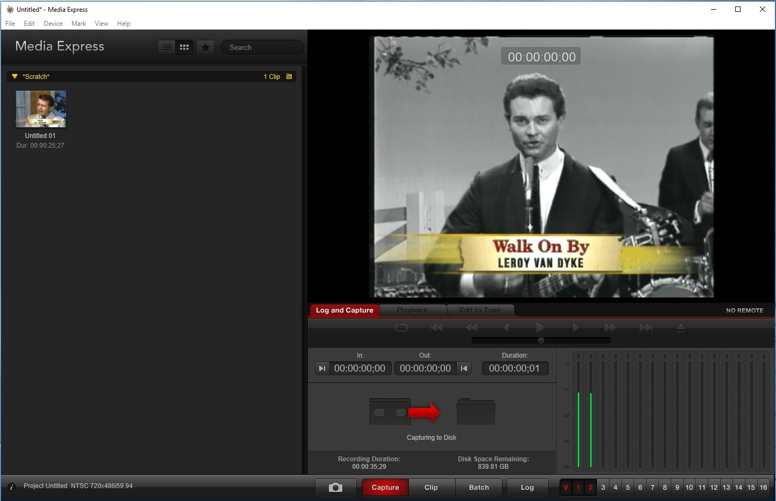Screen dimensions: 776x501
Task: Toggle audio channel 1
Action: point(578,488)
